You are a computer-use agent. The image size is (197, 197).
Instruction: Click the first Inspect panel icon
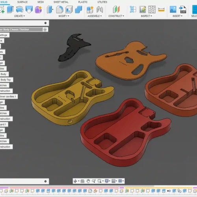pos(133,9)
